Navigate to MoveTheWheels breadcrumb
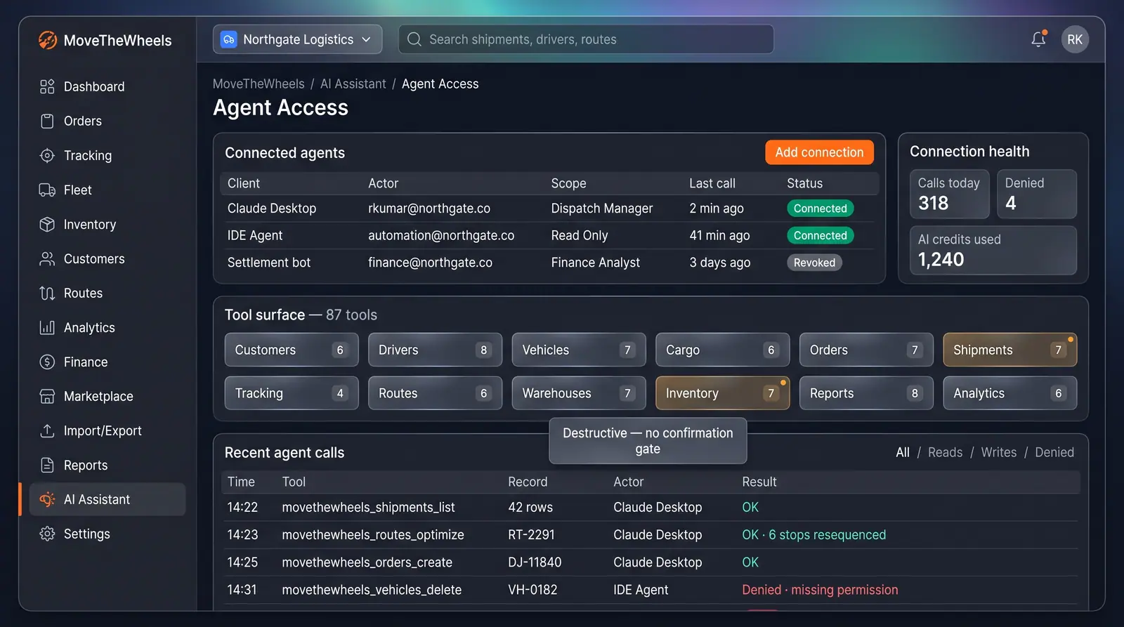Screen dimensions: 1124x627 (259, 84)
